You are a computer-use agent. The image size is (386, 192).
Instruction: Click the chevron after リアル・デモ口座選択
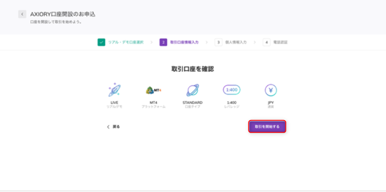pos(151,42)
